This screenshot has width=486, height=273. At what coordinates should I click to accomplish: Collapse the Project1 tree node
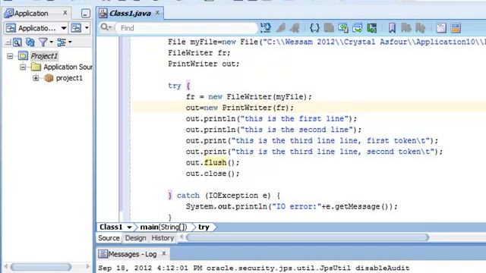point(10,56)
